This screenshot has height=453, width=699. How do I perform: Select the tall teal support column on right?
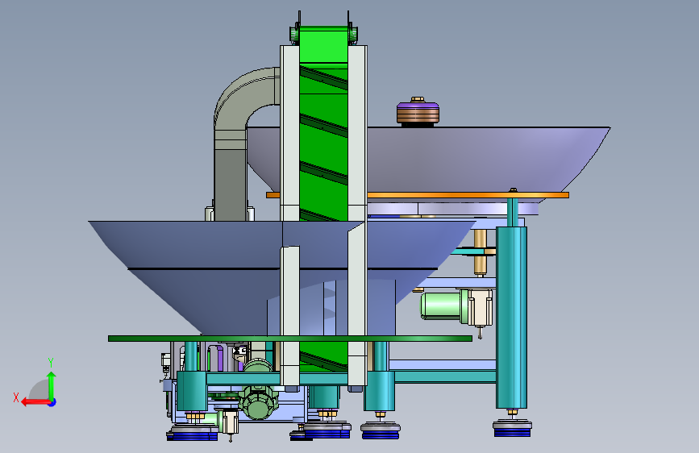[511, 317]
